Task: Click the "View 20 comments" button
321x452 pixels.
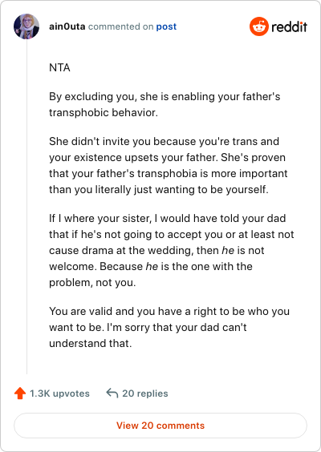Action: (160, 426)
